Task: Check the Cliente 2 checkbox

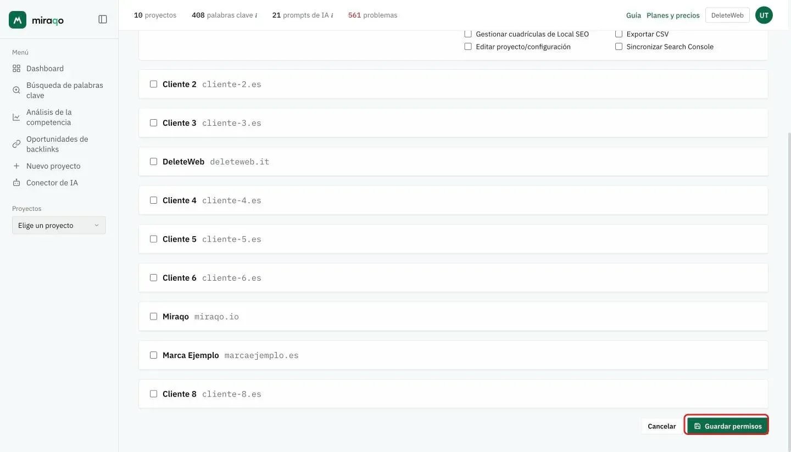Action: 153,84
